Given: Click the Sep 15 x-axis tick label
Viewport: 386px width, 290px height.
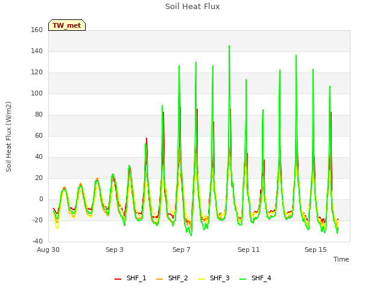Looking at the screenshot, I should point(315,250).
